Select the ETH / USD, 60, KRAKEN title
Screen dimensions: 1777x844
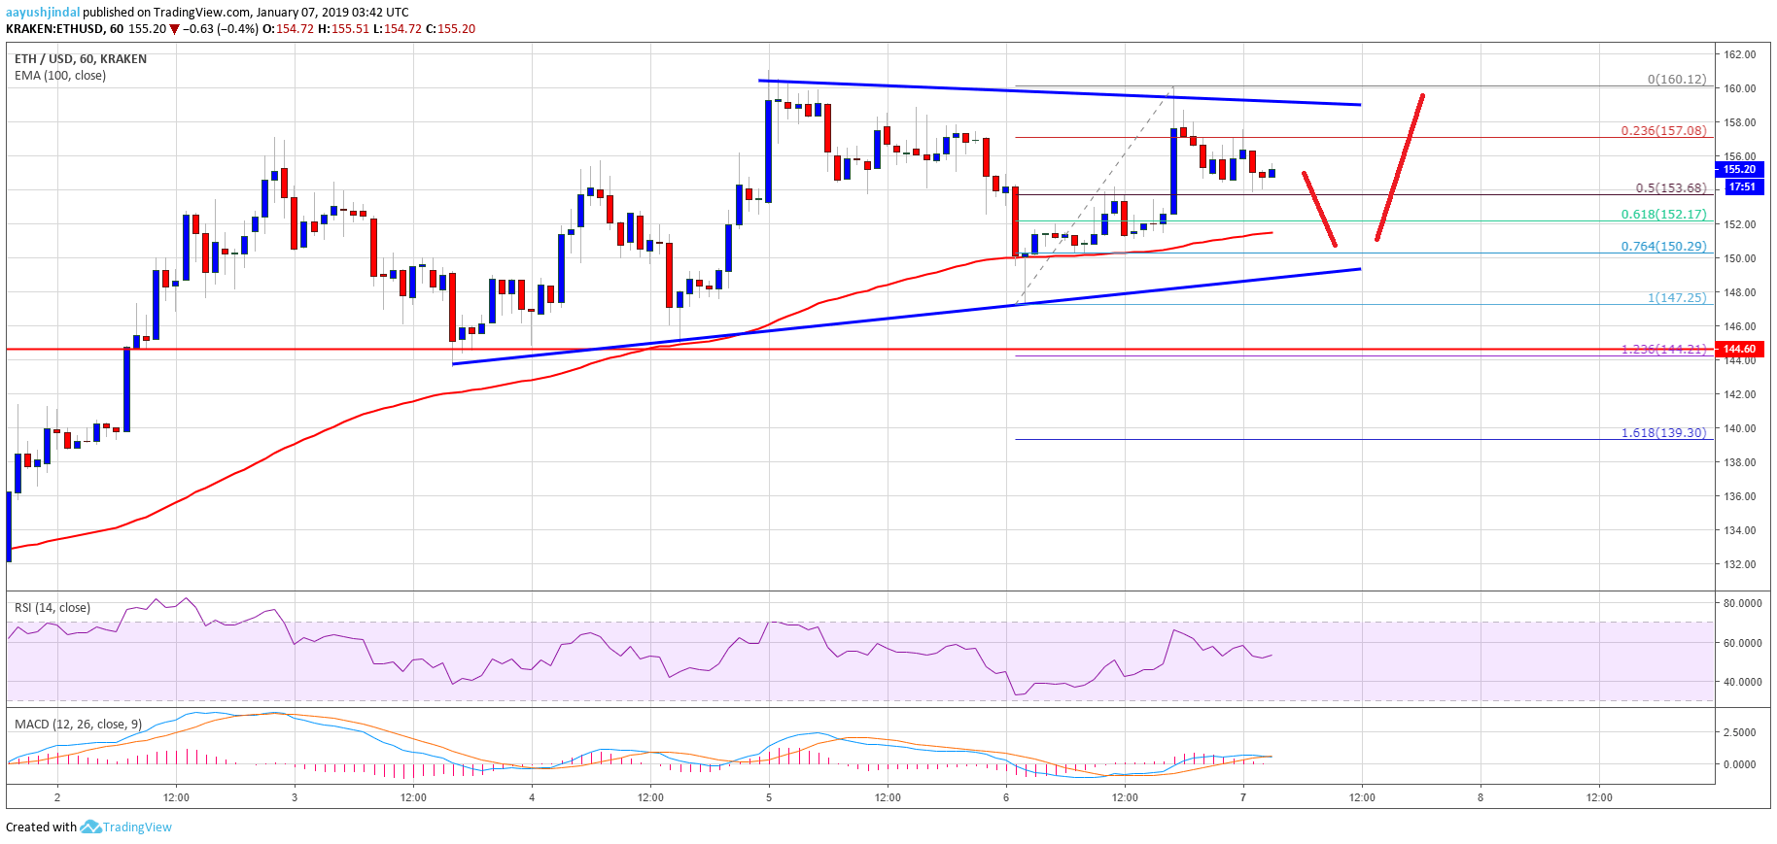[81, 59]
